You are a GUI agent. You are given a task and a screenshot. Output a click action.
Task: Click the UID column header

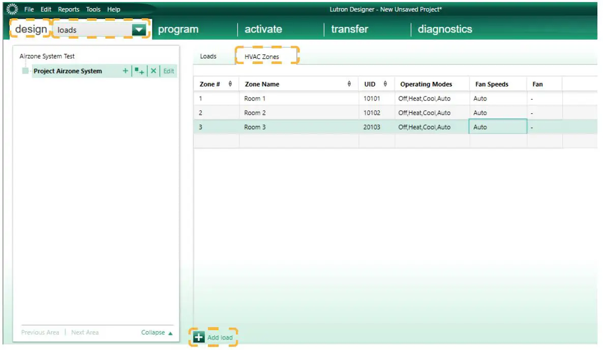pos(376,84)
